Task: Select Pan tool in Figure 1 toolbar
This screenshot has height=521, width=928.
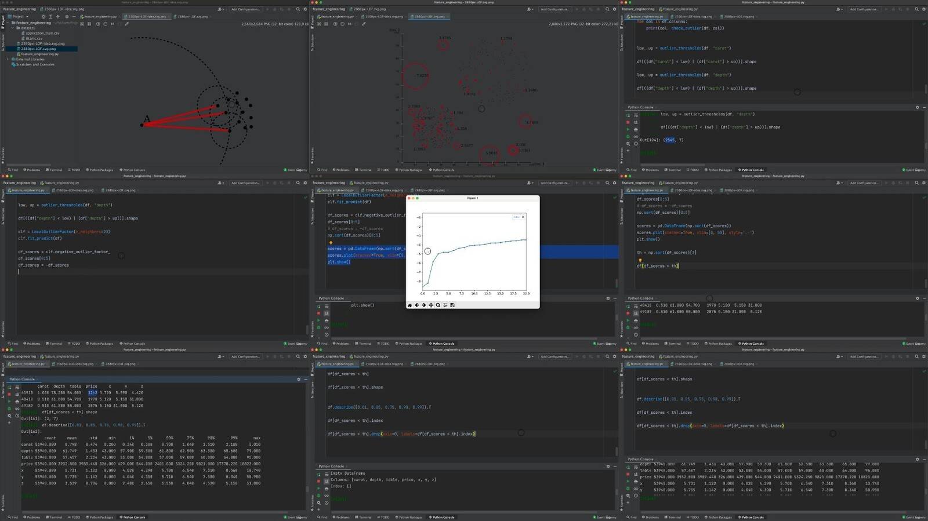Action: [x=431, y=305]
